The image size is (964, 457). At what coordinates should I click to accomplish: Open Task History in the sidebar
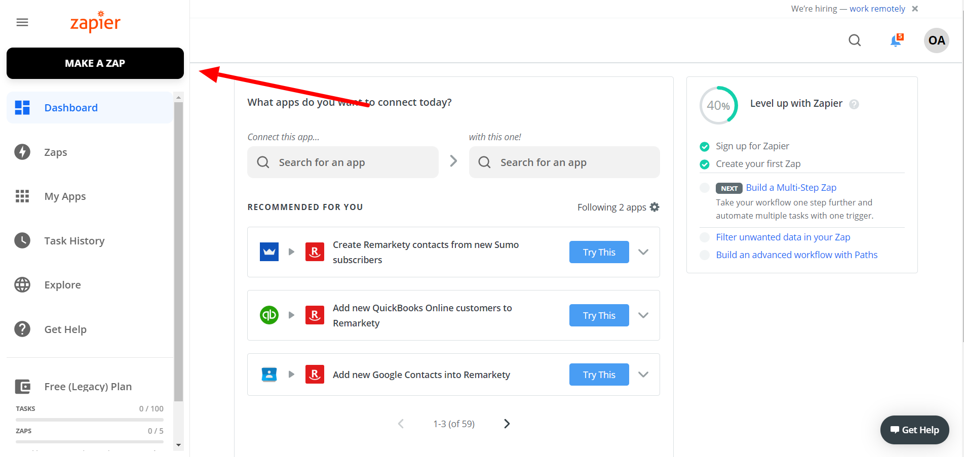(x=74, y=241)
